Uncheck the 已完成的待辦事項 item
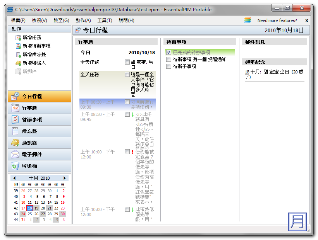The image size is (318, 240). [x=168, y=51]
